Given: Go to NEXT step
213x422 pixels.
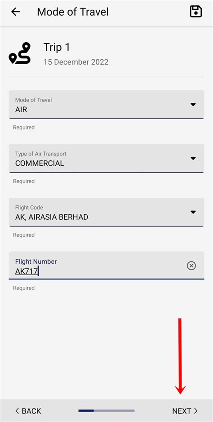Looking at the screenshot, I should [185, 411].
